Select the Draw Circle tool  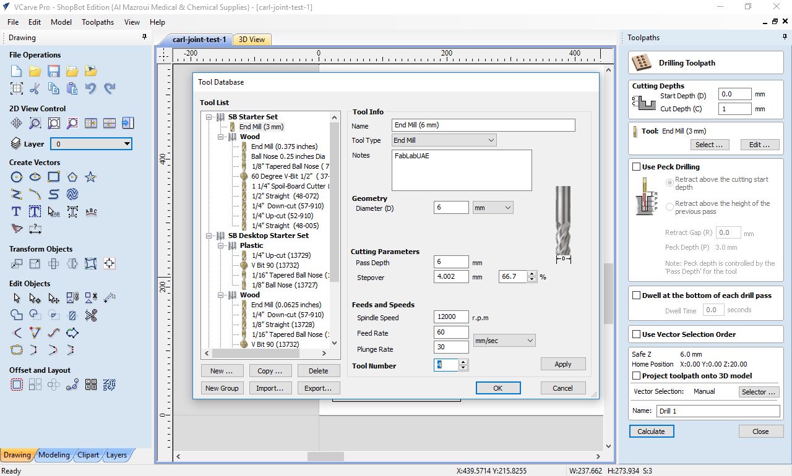click(17, 177)
